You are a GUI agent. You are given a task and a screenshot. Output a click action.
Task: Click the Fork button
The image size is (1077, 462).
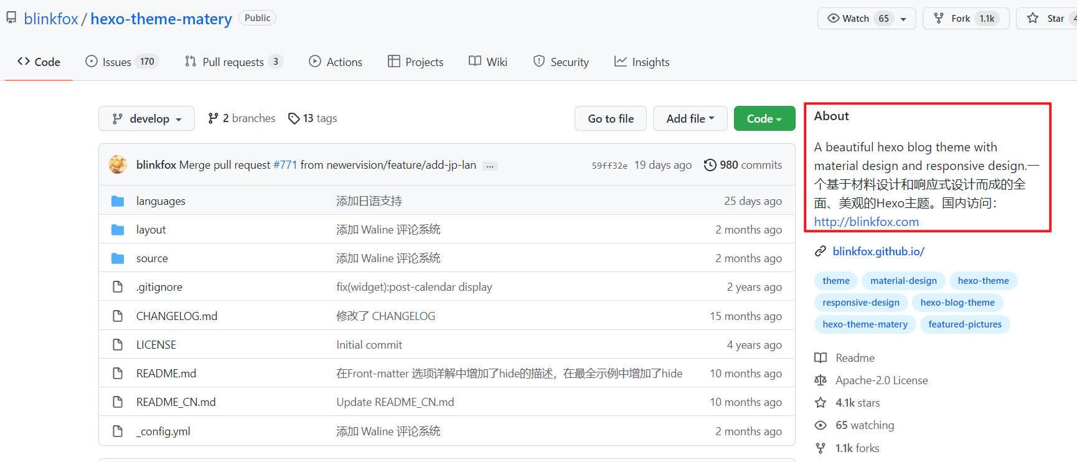[x=966, y=19]
